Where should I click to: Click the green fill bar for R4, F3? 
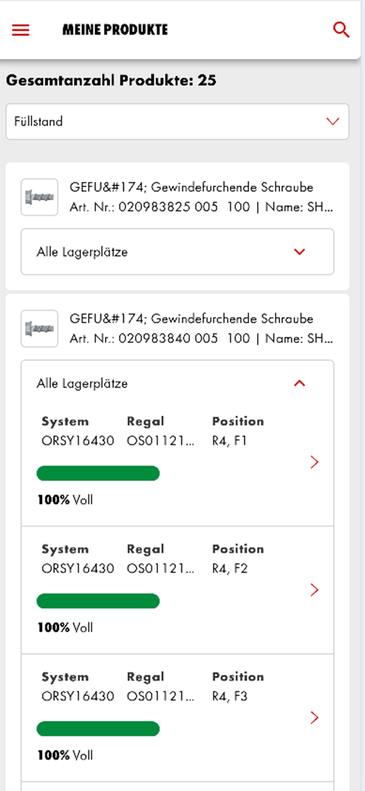click(98, 729)
